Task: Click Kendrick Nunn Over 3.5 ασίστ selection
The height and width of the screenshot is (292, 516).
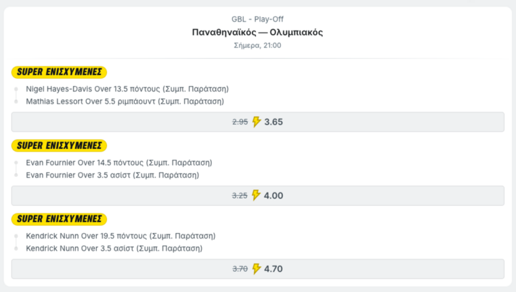Action: [114, 249]
